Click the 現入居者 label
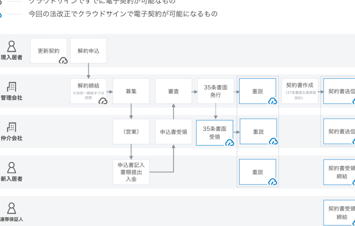 [11, 58]
